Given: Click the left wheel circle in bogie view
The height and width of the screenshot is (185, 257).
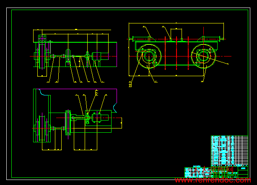Looking at the screenshot, I should pos(149,56).
